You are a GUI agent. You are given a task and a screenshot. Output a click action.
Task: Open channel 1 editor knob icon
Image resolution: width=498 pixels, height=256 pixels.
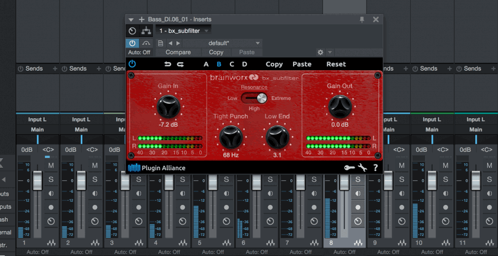(x=51, y=221)
